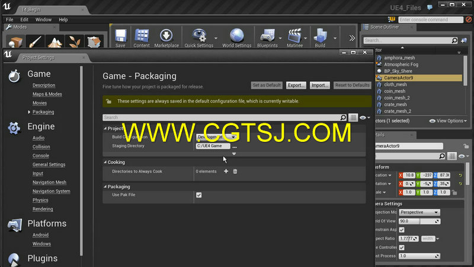Collapse the Cooking section

pyautogui.click(x=105, y=162)
